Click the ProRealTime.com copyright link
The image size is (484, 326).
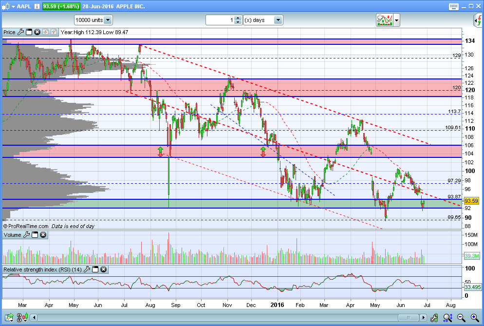(x=26, y=226)
